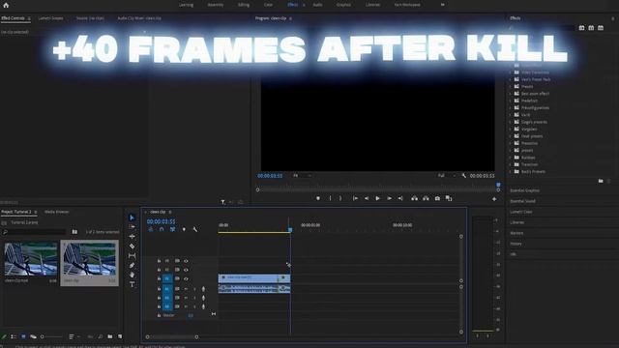The image size is (619, 348).
Task: Add a marker in the timeline
Action: 184,229
